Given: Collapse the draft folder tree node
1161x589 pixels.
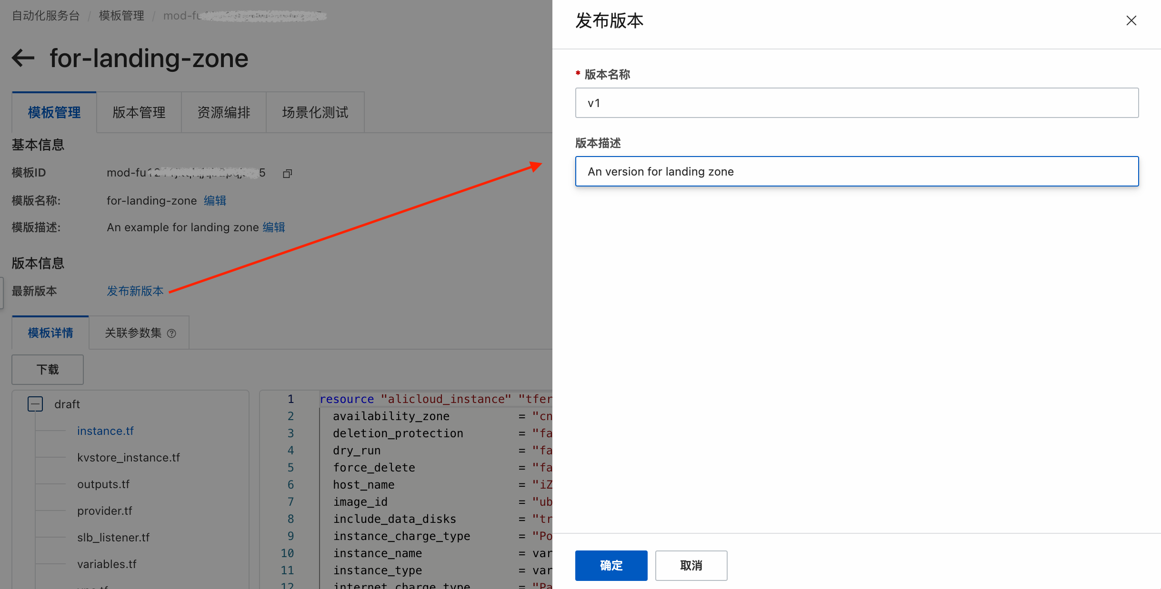Looking at the screenshot, I should coord(35,404).
